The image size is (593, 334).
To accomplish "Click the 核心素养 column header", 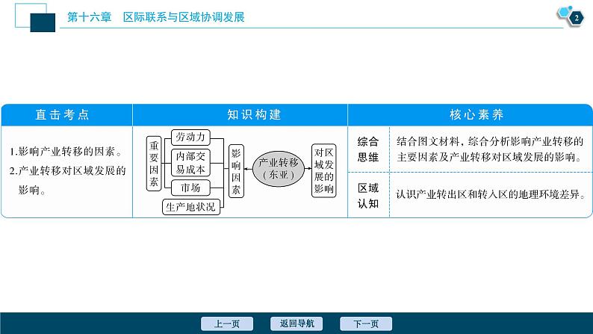I will (x=470, y=114).
